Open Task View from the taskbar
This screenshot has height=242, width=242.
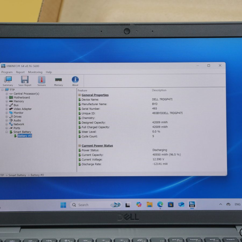click(128, 205)
